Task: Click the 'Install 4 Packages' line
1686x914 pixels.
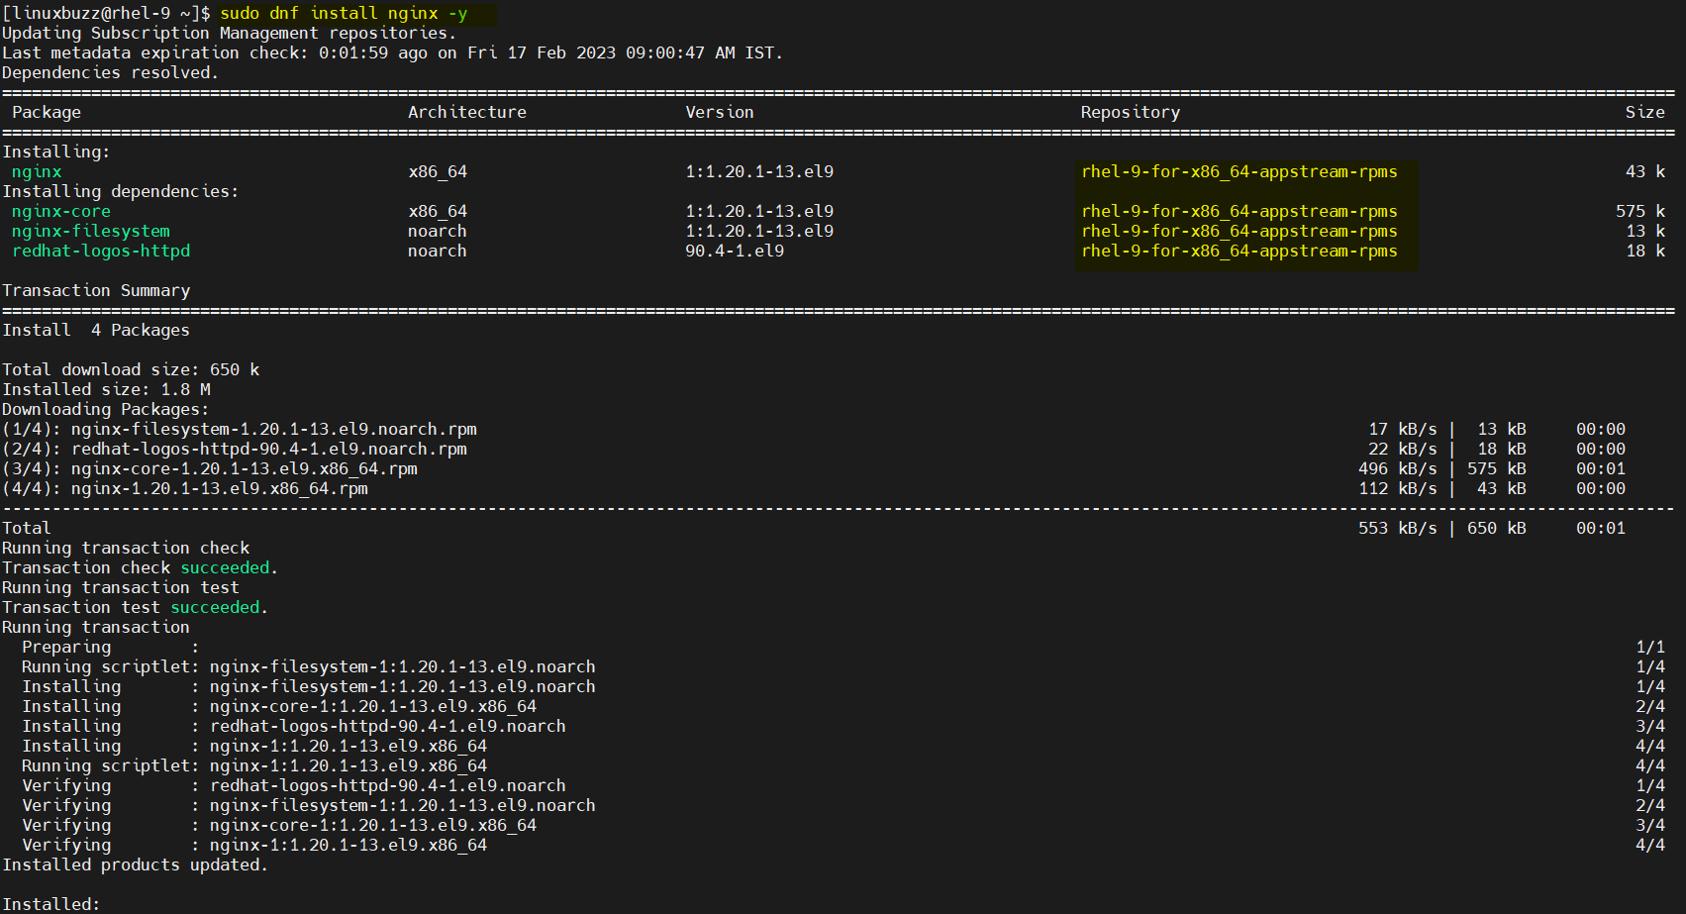Action: [x=96, y=330]
